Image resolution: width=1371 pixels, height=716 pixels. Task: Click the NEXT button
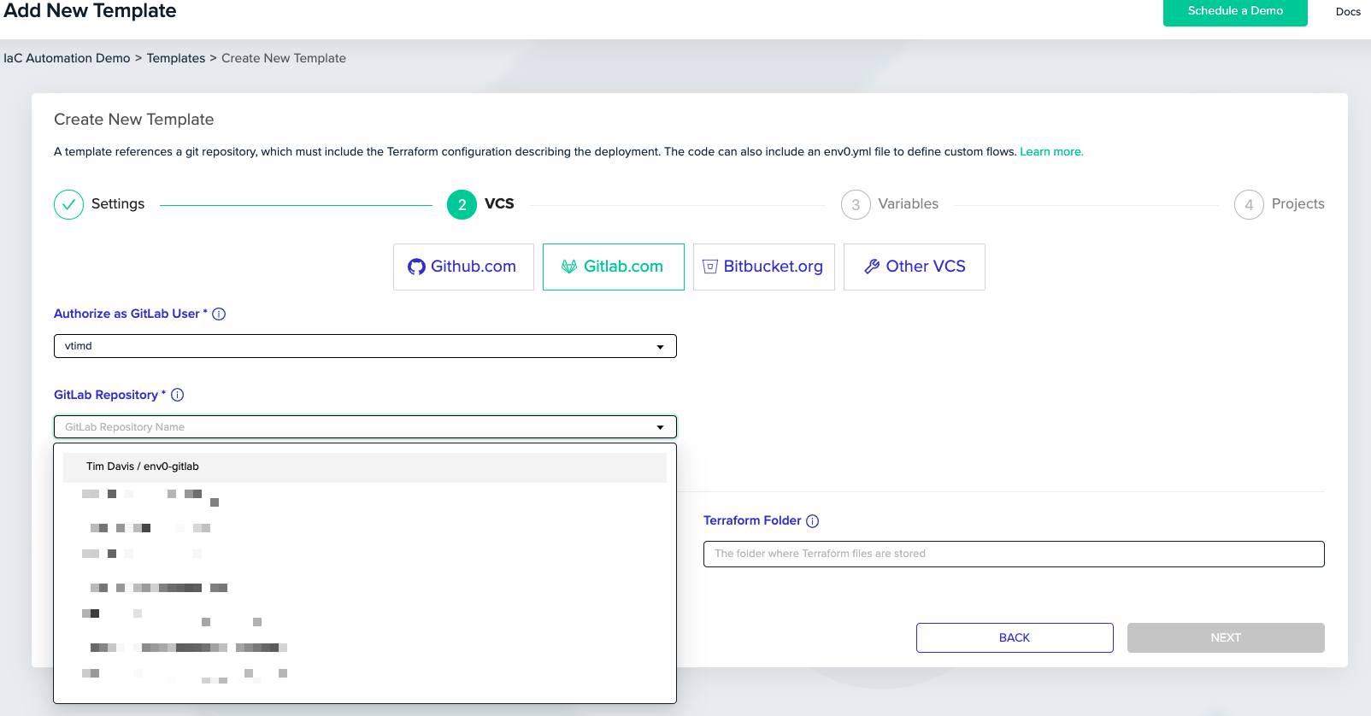pos(1226,638)
